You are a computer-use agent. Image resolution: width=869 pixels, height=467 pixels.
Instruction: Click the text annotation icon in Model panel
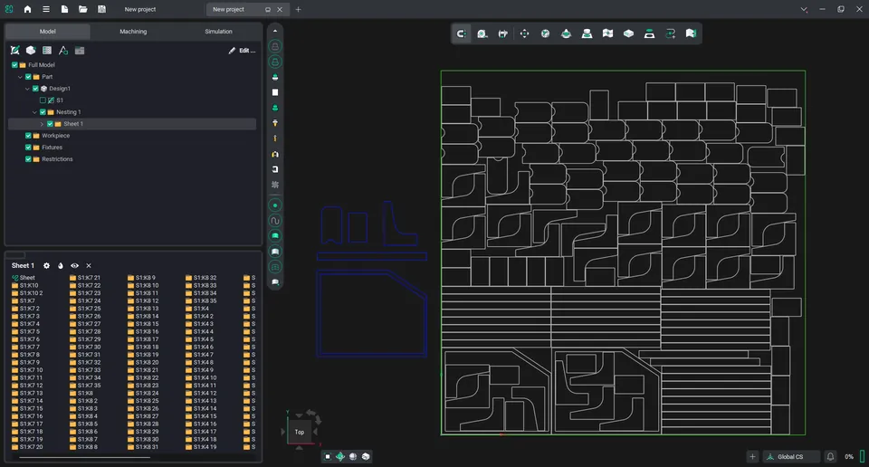click(63, 51)
